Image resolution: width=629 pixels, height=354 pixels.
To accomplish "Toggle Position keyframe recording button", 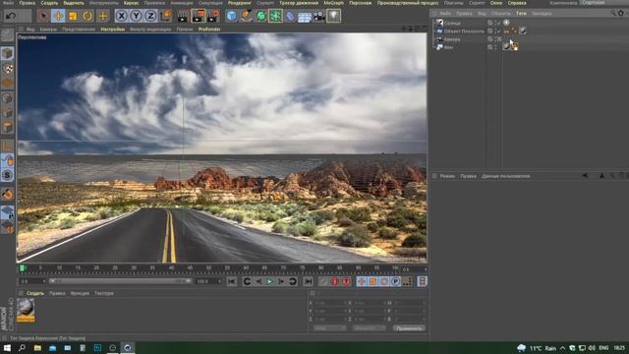I will tap(362, 281).
